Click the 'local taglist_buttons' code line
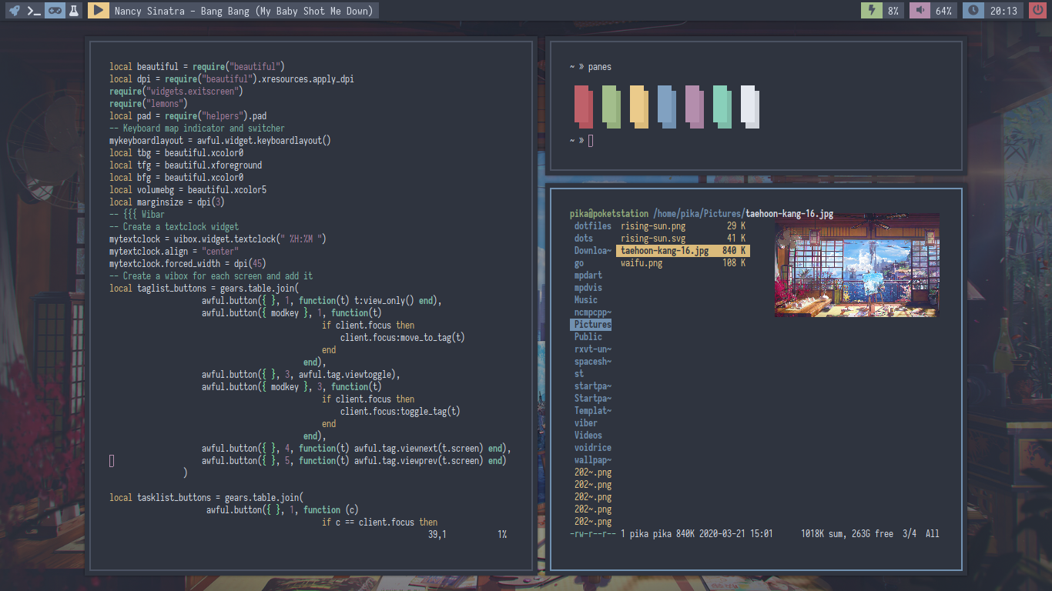Viewport: 1052px width, 591px height. [x=204, y=289]
